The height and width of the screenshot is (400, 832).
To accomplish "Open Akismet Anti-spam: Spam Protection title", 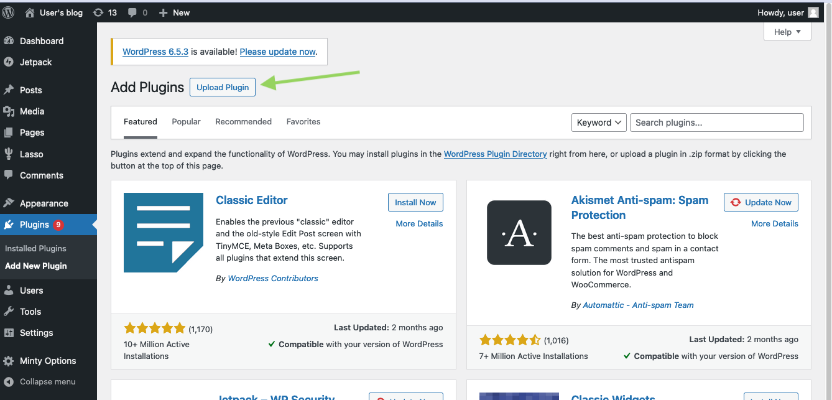I will [x=640, y=208].
